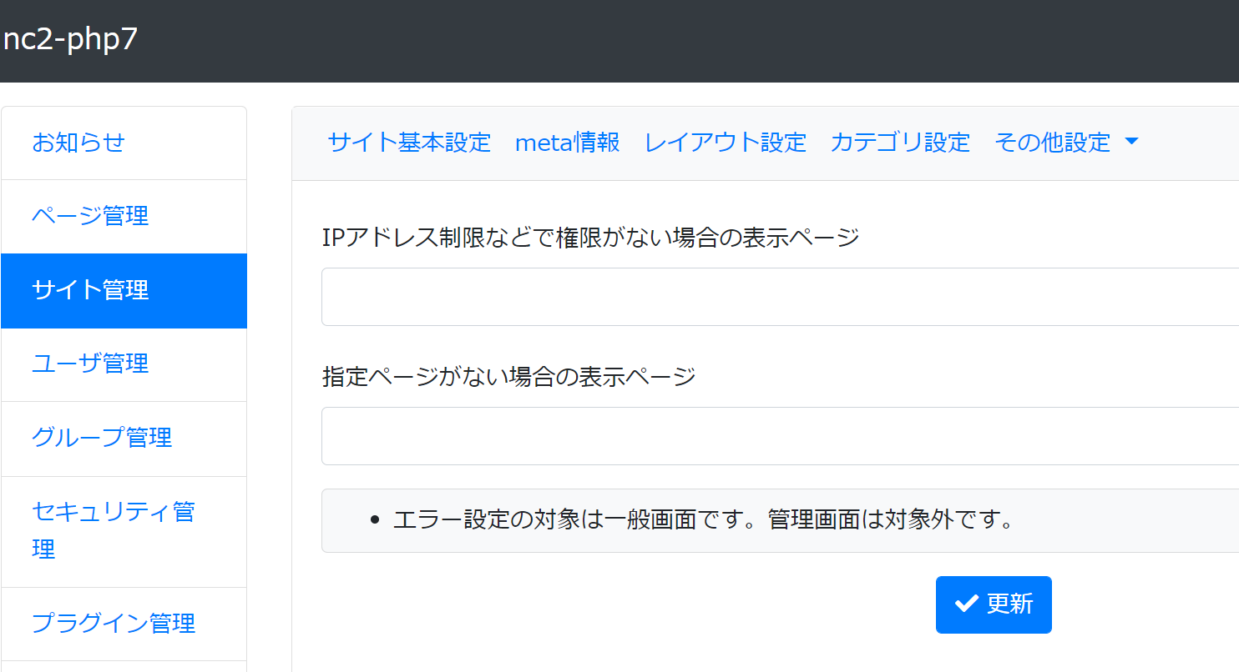The image size is (1239, 672).
Task: Switch to the カテゴリ設定 tab
Action: pyautogui.click(x=900, y=143)
